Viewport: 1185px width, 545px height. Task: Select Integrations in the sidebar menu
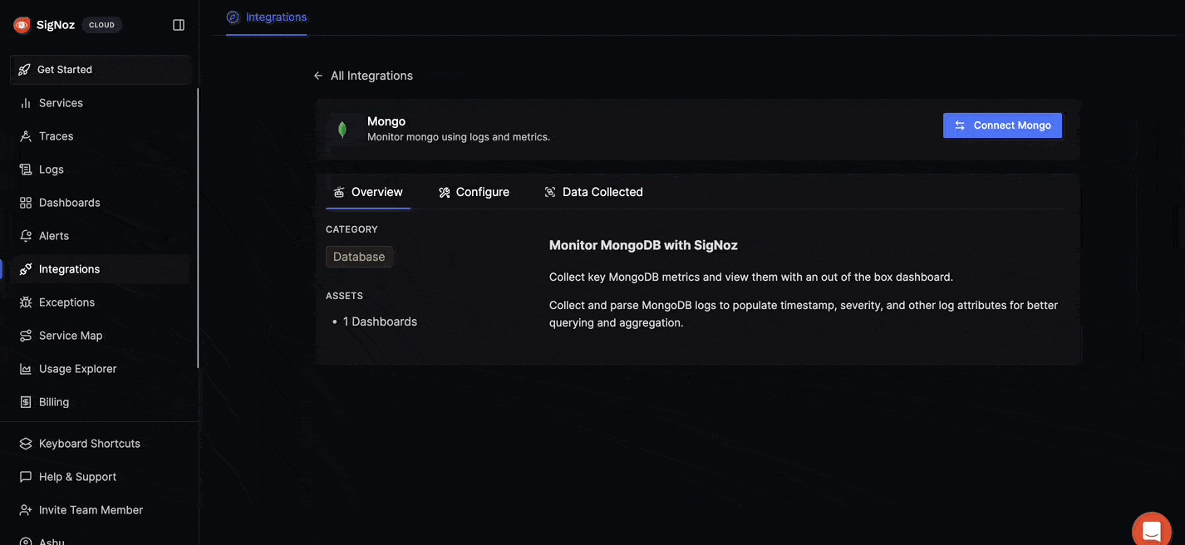[101, 269]
